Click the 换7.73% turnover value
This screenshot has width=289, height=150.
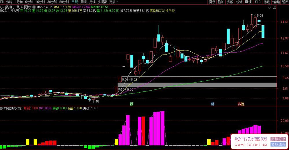[x=126, y=11]
